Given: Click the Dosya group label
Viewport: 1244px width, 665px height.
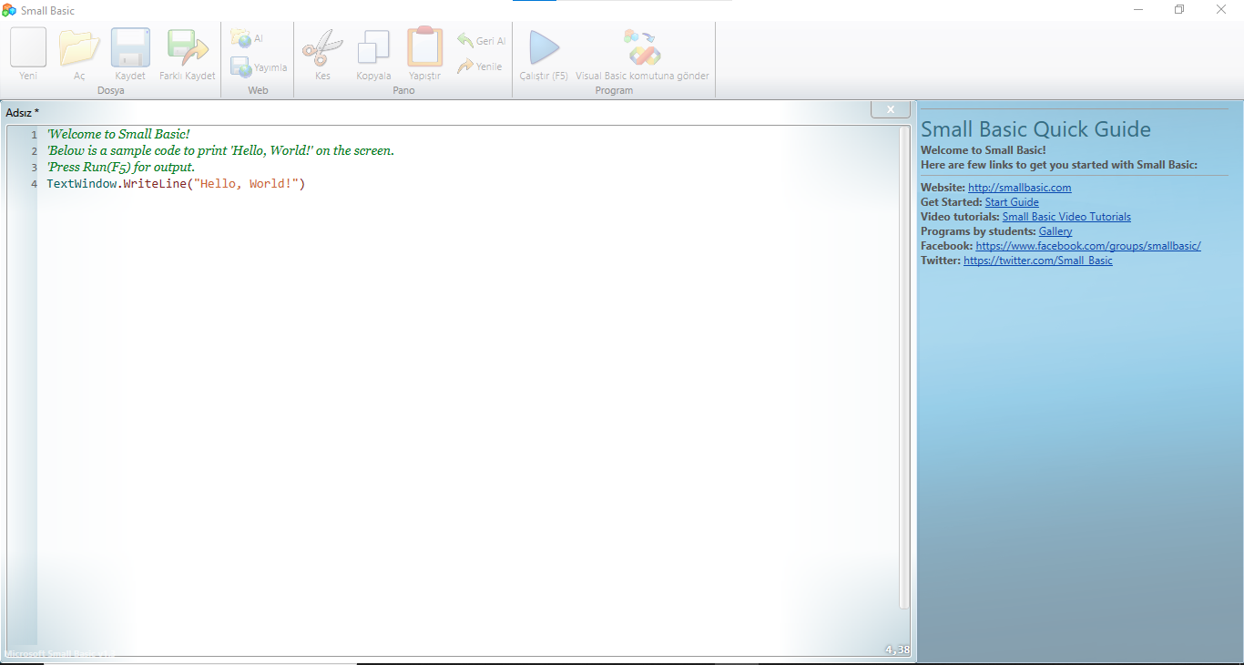Looking at the screenshot, I should point(111,91).
